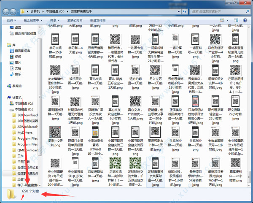Select the 月入过万群—3天前.jpeg file
This screenshot has height=203, width=253.
click(155, 77)
